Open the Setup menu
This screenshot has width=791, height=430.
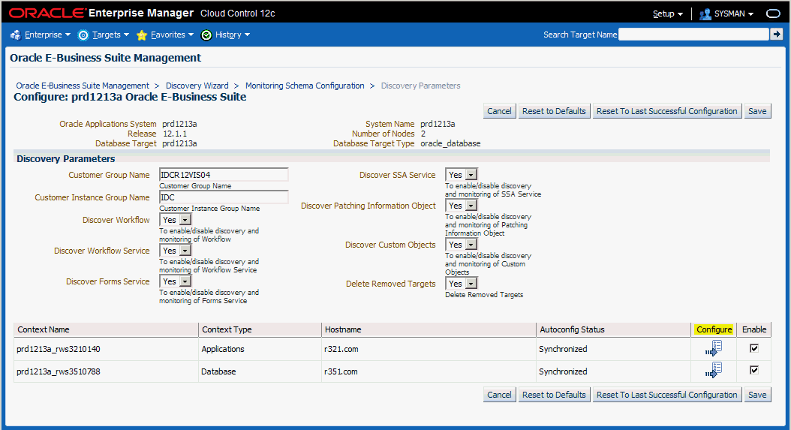pyautogui.click(x=667, y=14)
